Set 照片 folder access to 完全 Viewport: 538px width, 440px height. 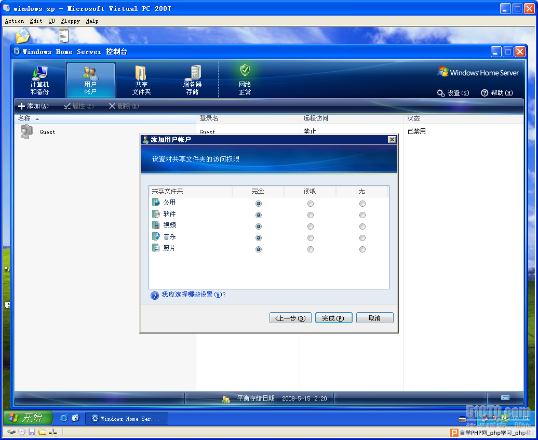coord(259,249)
